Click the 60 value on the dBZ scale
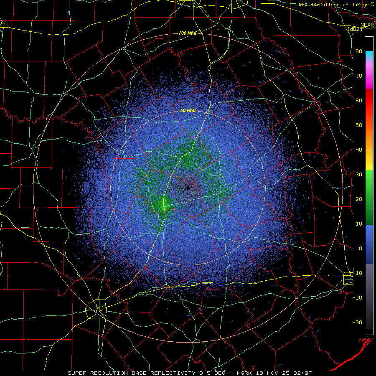This screenshot has width=376, height=376. [x=359, y=100]
